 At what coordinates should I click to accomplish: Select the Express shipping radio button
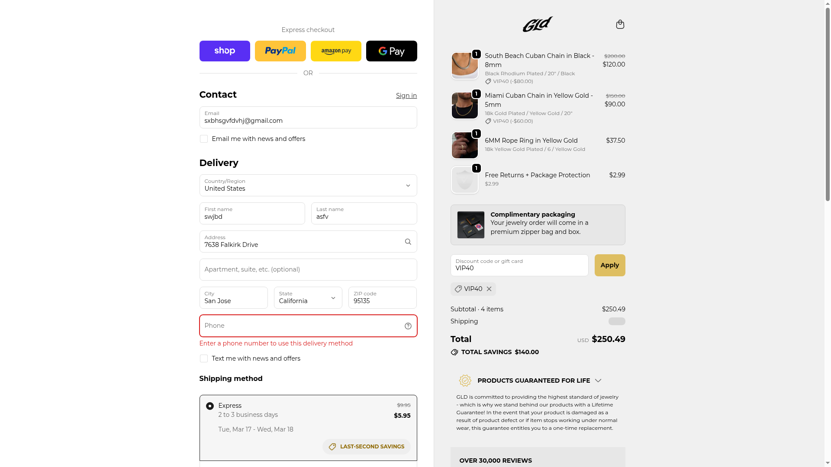tap(210, 406)
